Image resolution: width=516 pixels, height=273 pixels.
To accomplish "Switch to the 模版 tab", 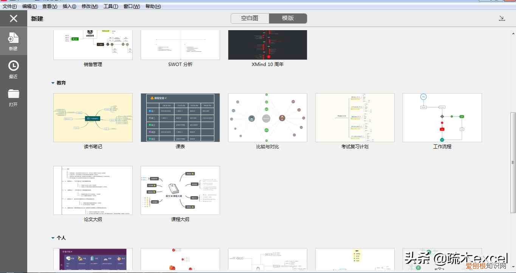I will [288, 18].
